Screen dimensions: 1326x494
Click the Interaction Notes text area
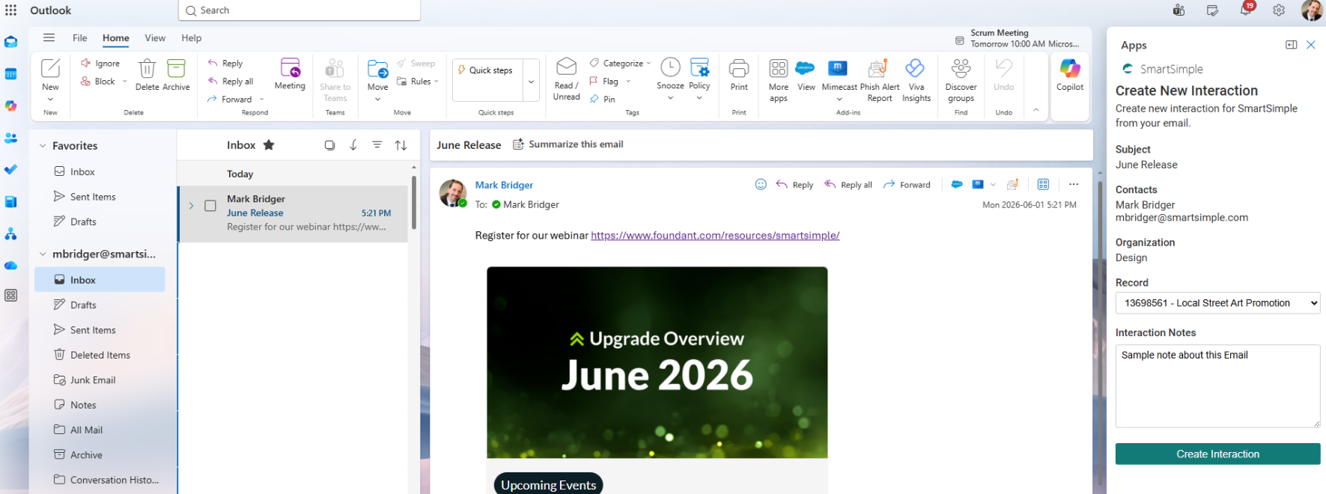1217,386
